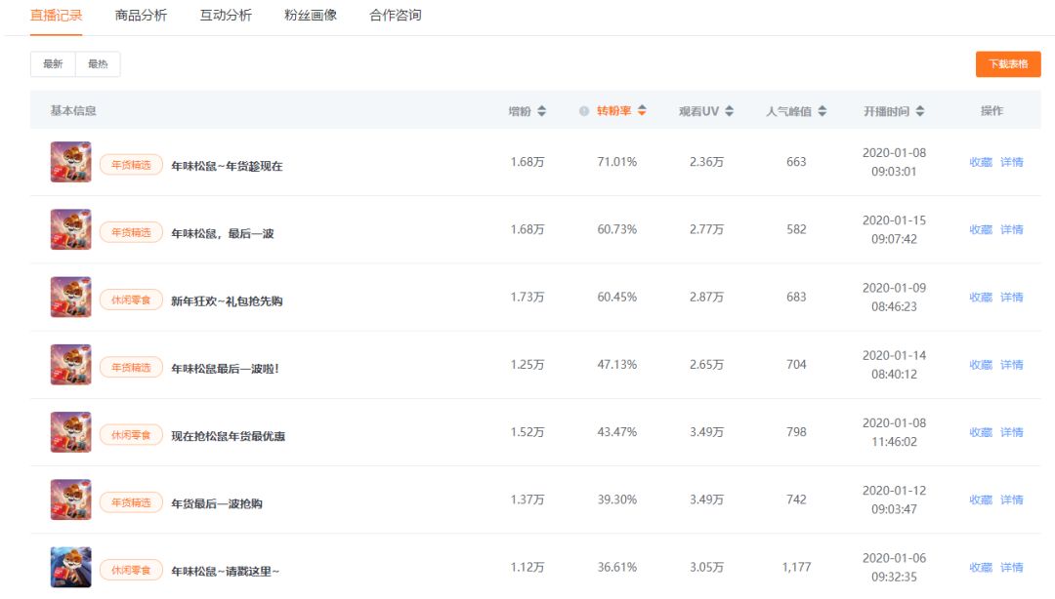
Task: Click 收藏 for 年味松鼠~年货趁现在
Action: [x=981, y=162]
